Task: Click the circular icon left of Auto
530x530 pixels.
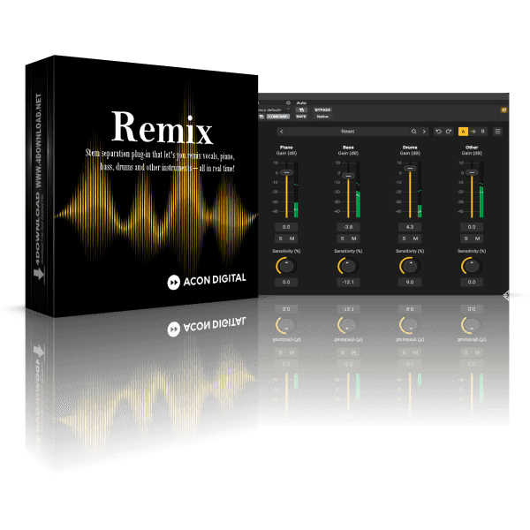Action: [x=288, y=102]
